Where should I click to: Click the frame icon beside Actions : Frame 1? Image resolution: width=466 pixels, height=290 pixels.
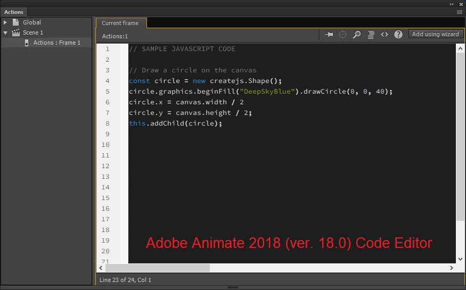pyautogui.click(x=27, y=43)
